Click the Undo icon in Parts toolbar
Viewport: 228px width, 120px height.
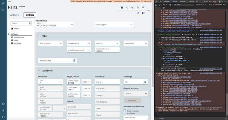[138, 7]
